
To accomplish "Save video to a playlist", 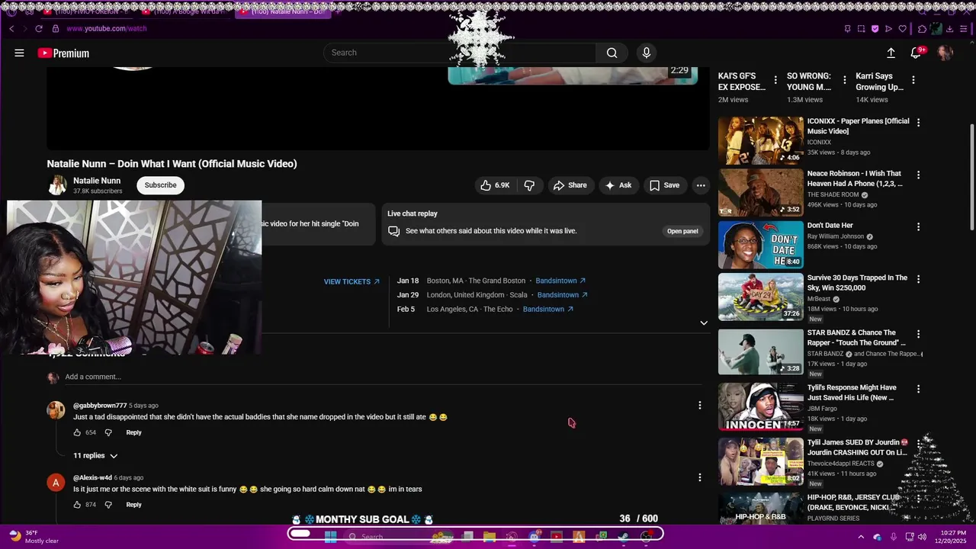I will click(664, 185).
